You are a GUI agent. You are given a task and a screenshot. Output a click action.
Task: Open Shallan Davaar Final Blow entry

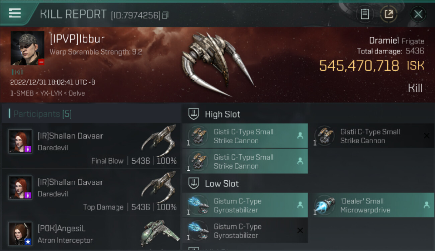pyautogui.click(x=91, y=146)
